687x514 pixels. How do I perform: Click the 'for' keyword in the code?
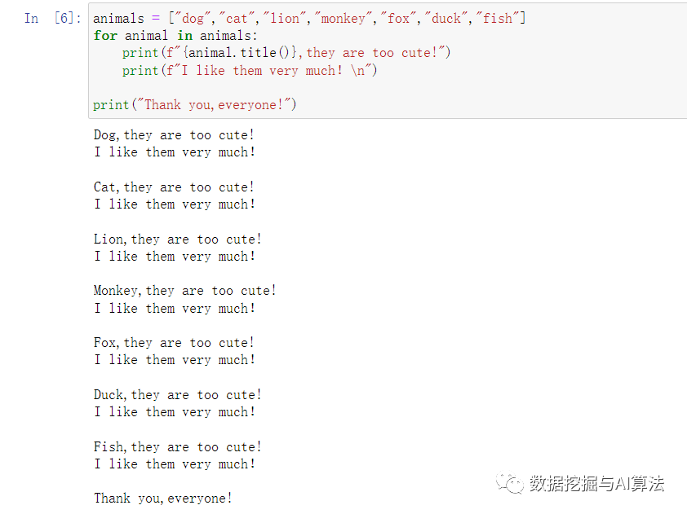(105, 36)
